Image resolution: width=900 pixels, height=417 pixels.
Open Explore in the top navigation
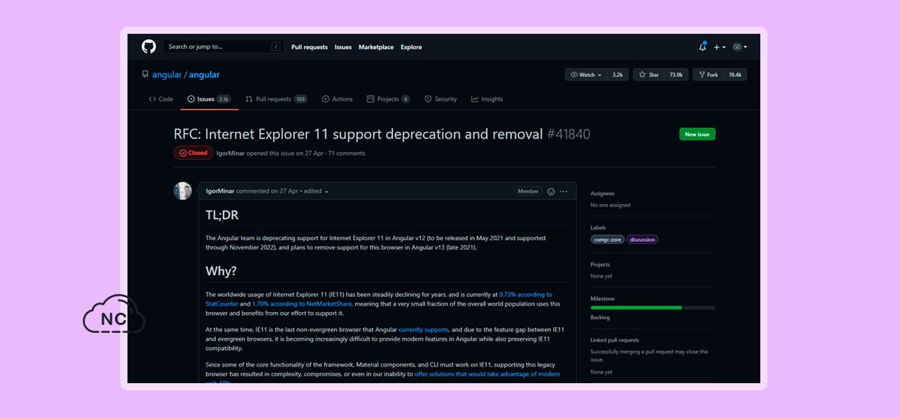411,47
